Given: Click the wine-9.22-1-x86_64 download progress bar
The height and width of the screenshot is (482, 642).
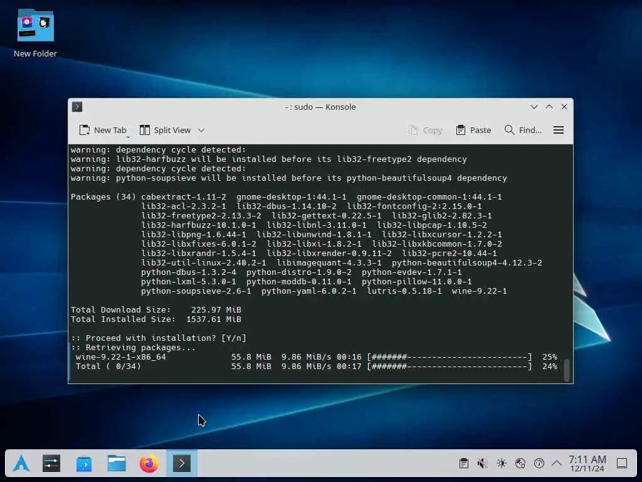Looking at the screenshot, I should coord(449,357).
